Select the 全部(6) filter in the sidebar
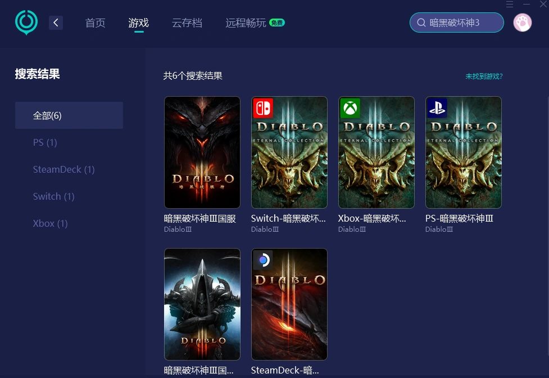The height and width of the screenshot is (378, 549). (47, 115)
